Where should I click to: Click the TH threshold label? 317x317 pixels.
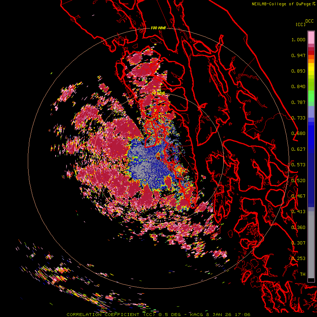(x=303, y=274)
